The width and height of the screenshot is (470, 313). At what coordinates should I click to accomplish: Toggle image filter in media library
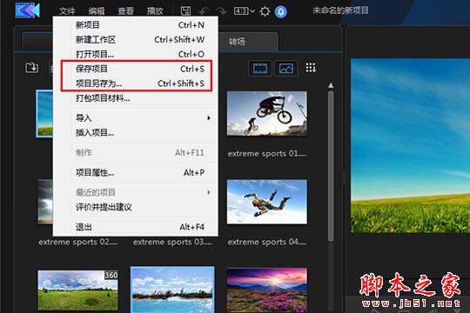click(x=286, y=69)
